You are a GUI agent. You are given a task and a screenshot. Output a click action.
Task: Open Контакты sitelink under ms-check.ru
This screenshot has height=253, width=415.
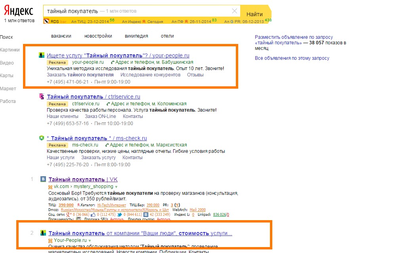coord(132,158)
